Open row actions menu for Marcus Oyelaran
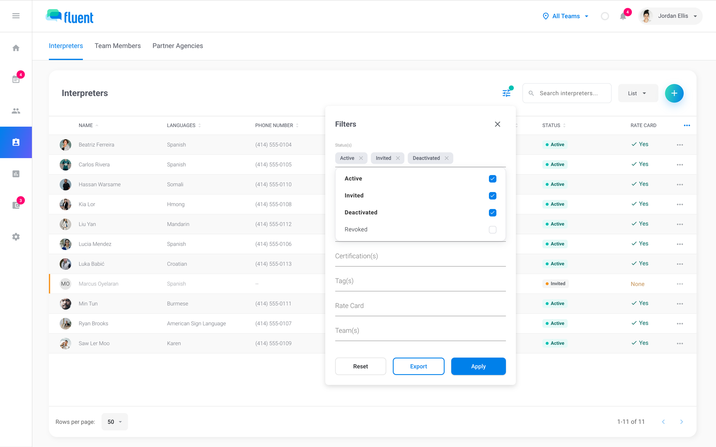The width and height of the screenshot is (716, 447). 680,284
